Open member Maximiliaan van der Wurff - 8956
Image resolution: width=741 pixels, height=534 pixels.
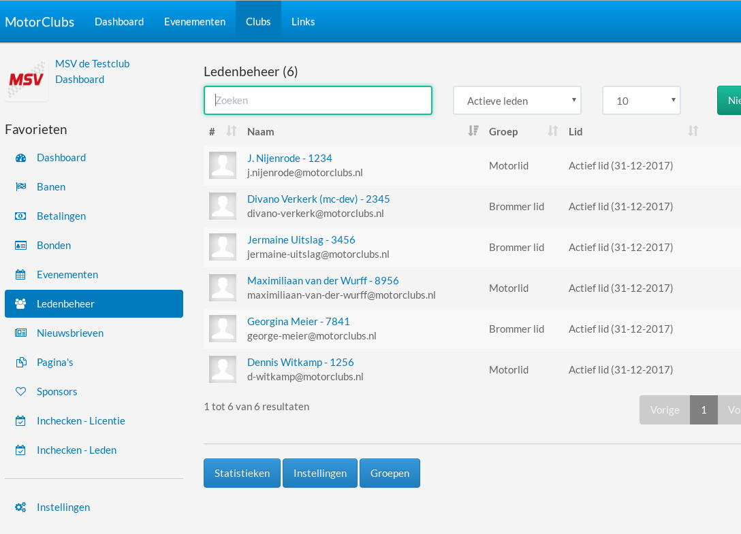tap(323, 281)
